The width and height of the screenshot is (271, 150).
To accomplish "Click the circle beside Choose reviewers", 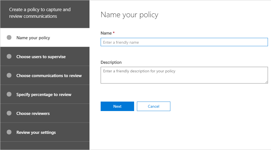I will coord(9,113).
